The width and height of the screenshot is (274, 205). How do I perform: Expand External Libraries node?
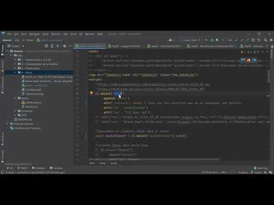click(7, 124)
